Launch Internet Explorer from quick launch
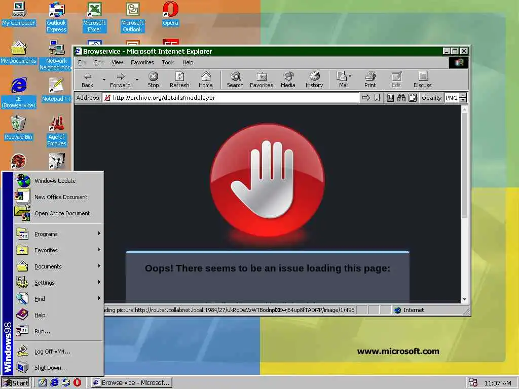 [54, 382]
